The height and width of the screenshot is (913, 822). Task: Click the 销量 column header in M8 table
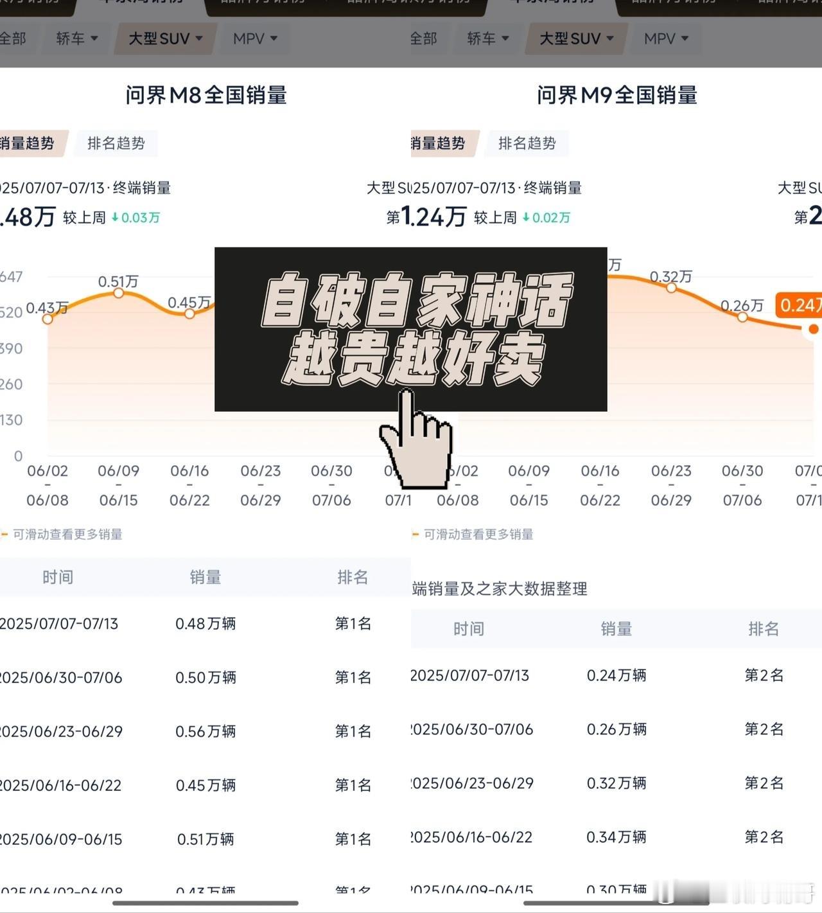[x=205, y=577]
